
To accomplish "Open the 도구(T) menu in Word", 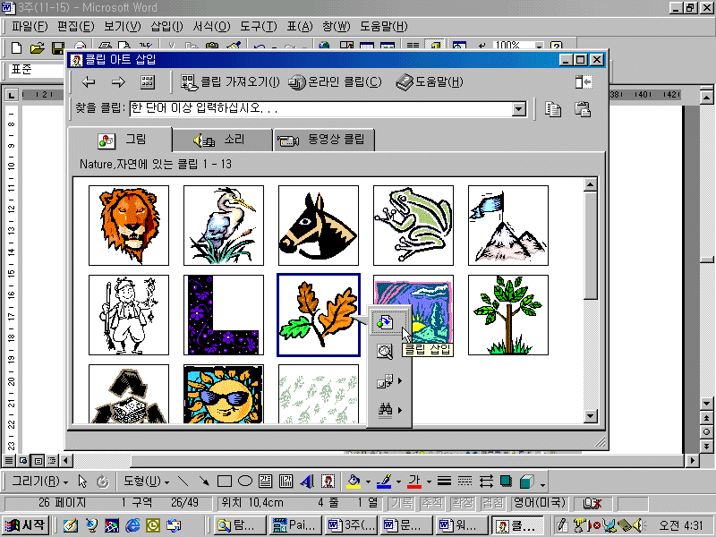I will [x=259, y=27].
